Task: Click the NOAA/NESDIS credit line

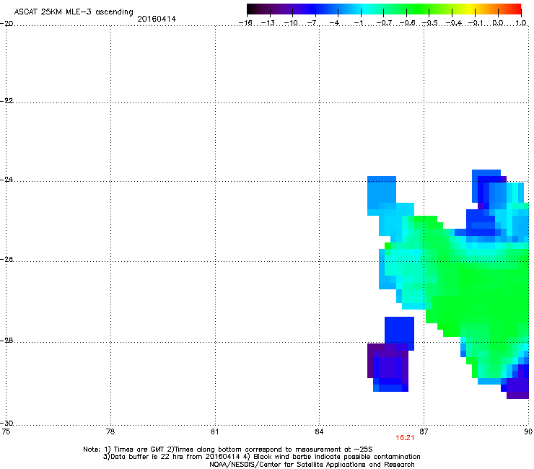Action: pos(312,465)
